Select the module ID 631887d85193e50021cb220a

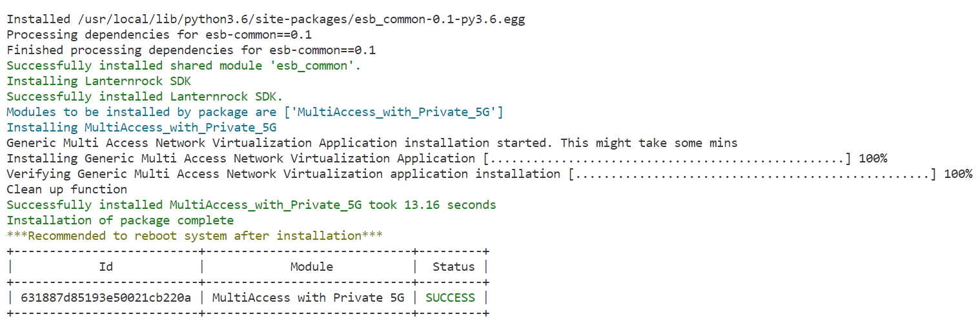106,298
